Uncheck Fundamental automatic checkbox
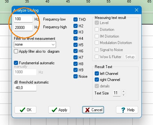The width and height of the screenshot is (153, 125). click(x=16, y=63)
